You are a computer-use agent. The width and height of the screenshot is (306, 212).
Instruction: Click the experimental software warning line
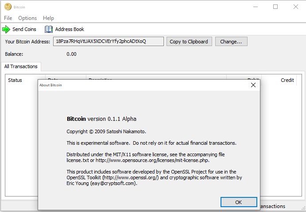click(151, 143)
